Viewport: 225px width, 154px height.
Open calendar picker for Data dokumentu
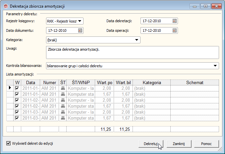coord(80,30)
